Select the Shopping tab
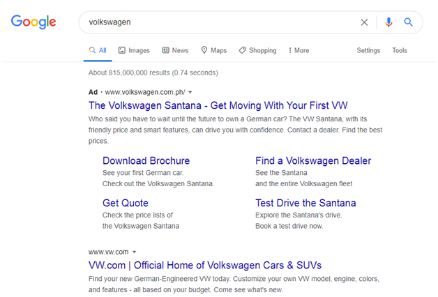Screen dimensions: 438x297 tap(257, 51)
